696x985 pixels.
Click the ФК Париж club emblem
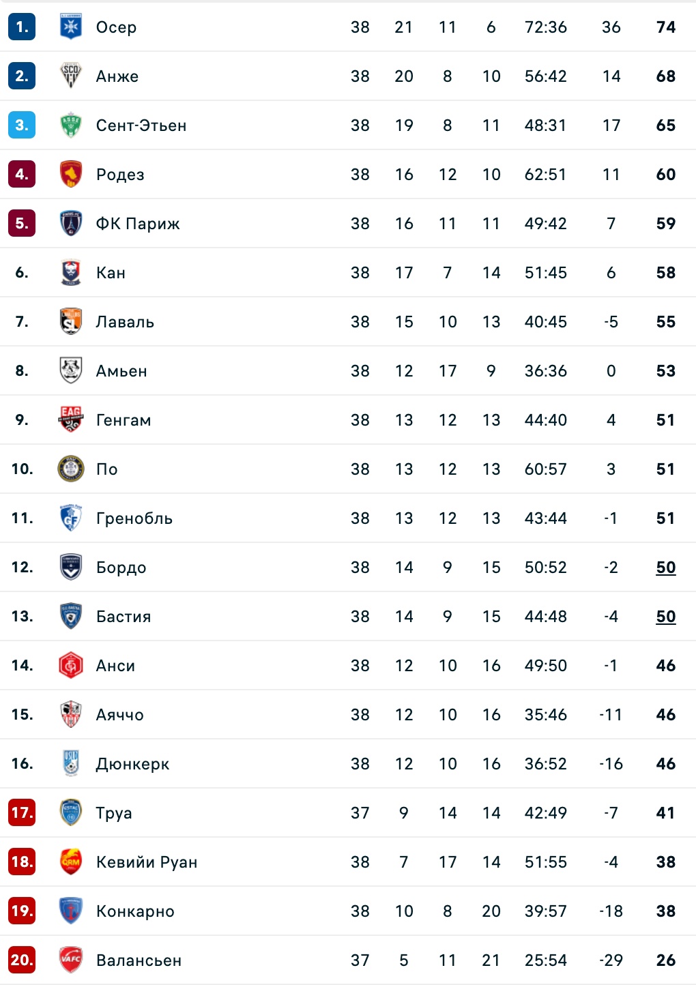[71, 224]
